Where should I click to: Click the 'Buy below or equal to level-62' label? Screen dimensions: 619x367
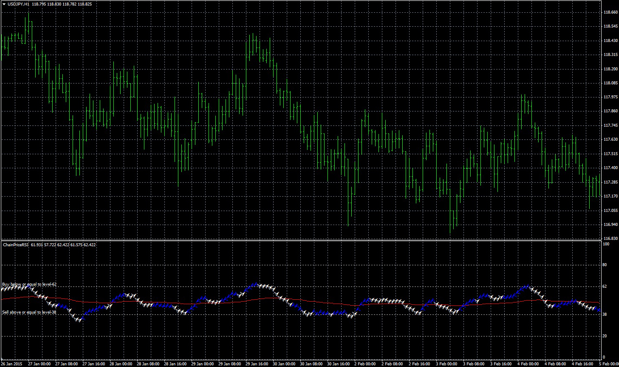(29, 284)
